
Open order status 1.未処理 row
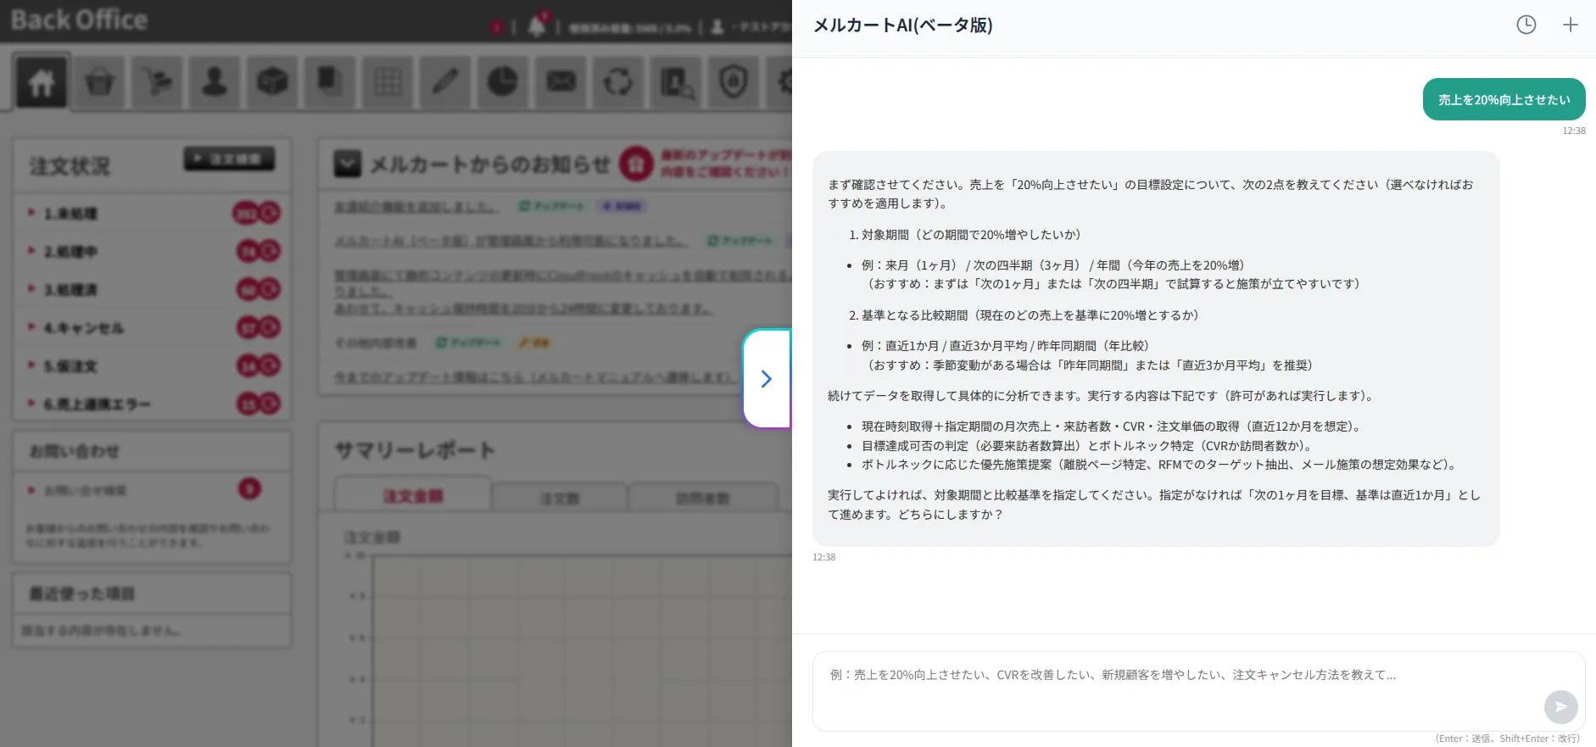pos(153,213)
